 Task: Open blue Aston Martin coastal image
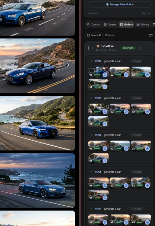click(37, 66)
